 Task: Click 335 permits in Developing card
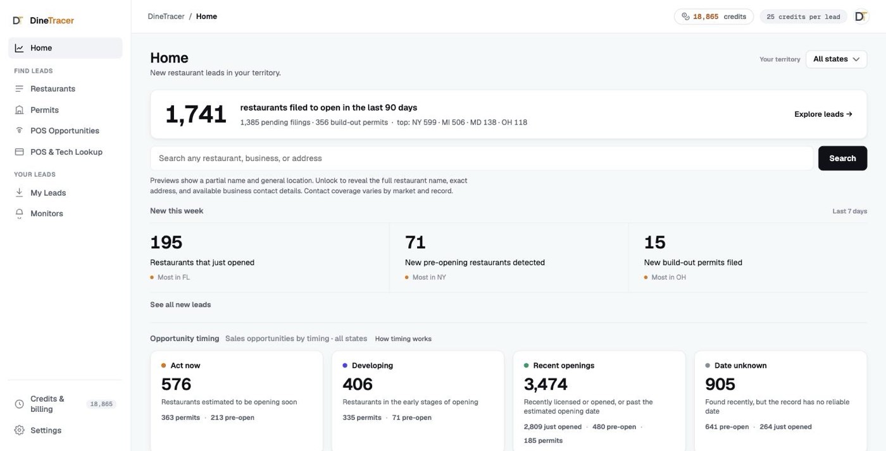(362, 418)
